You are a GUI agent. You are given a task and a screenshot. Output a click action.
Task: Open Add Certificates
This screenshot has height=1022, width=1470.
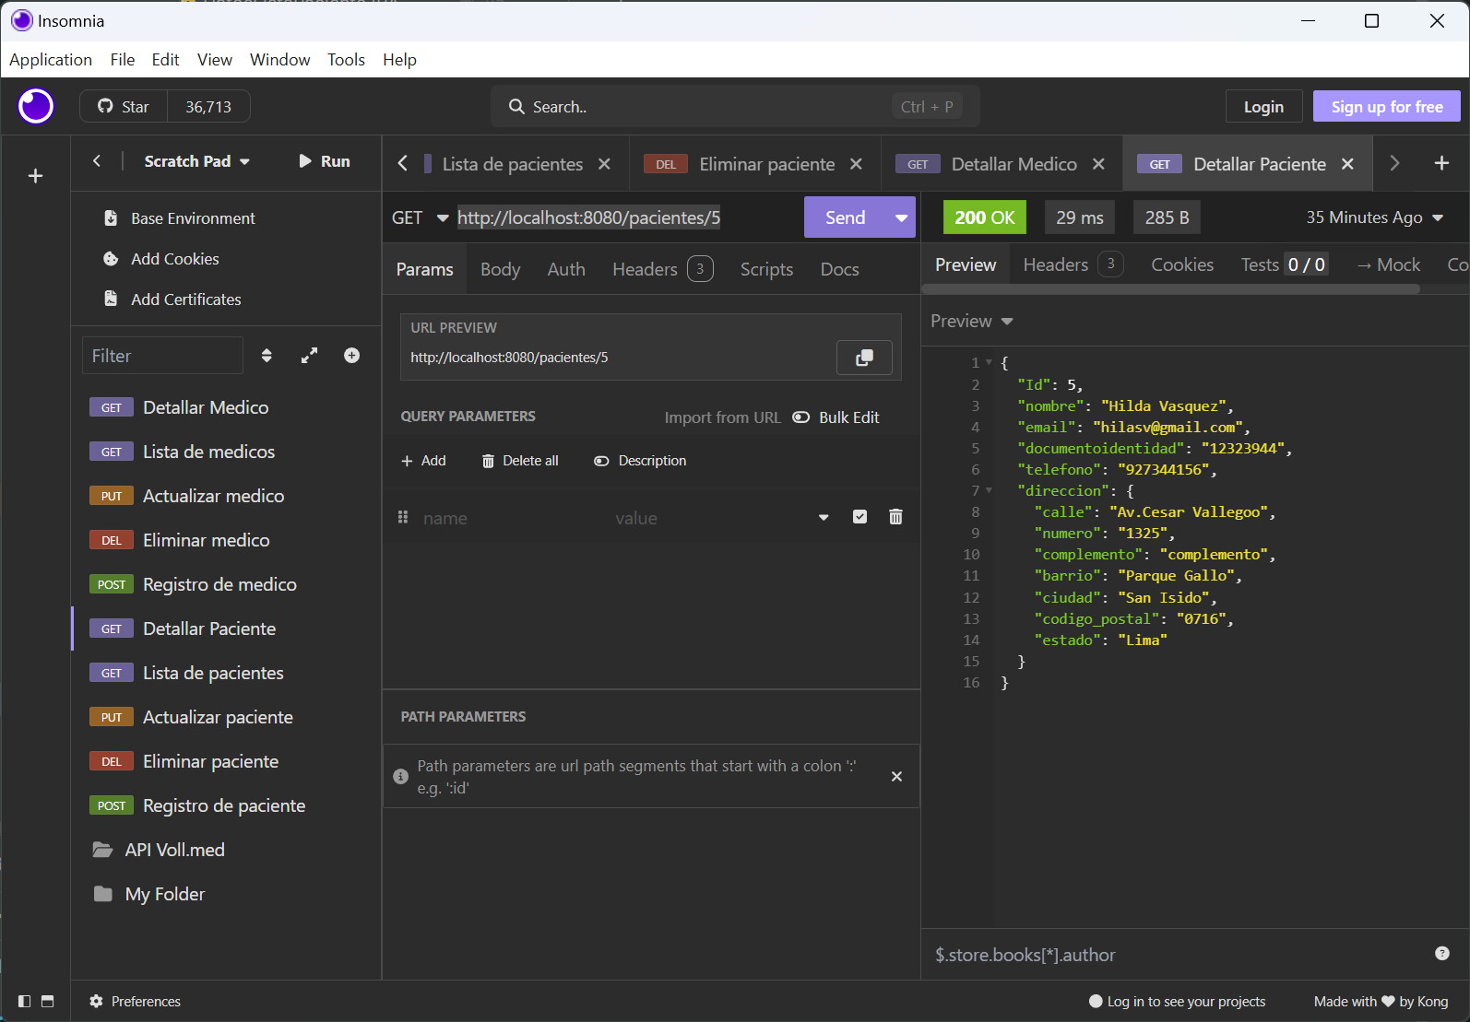[172, 300]
